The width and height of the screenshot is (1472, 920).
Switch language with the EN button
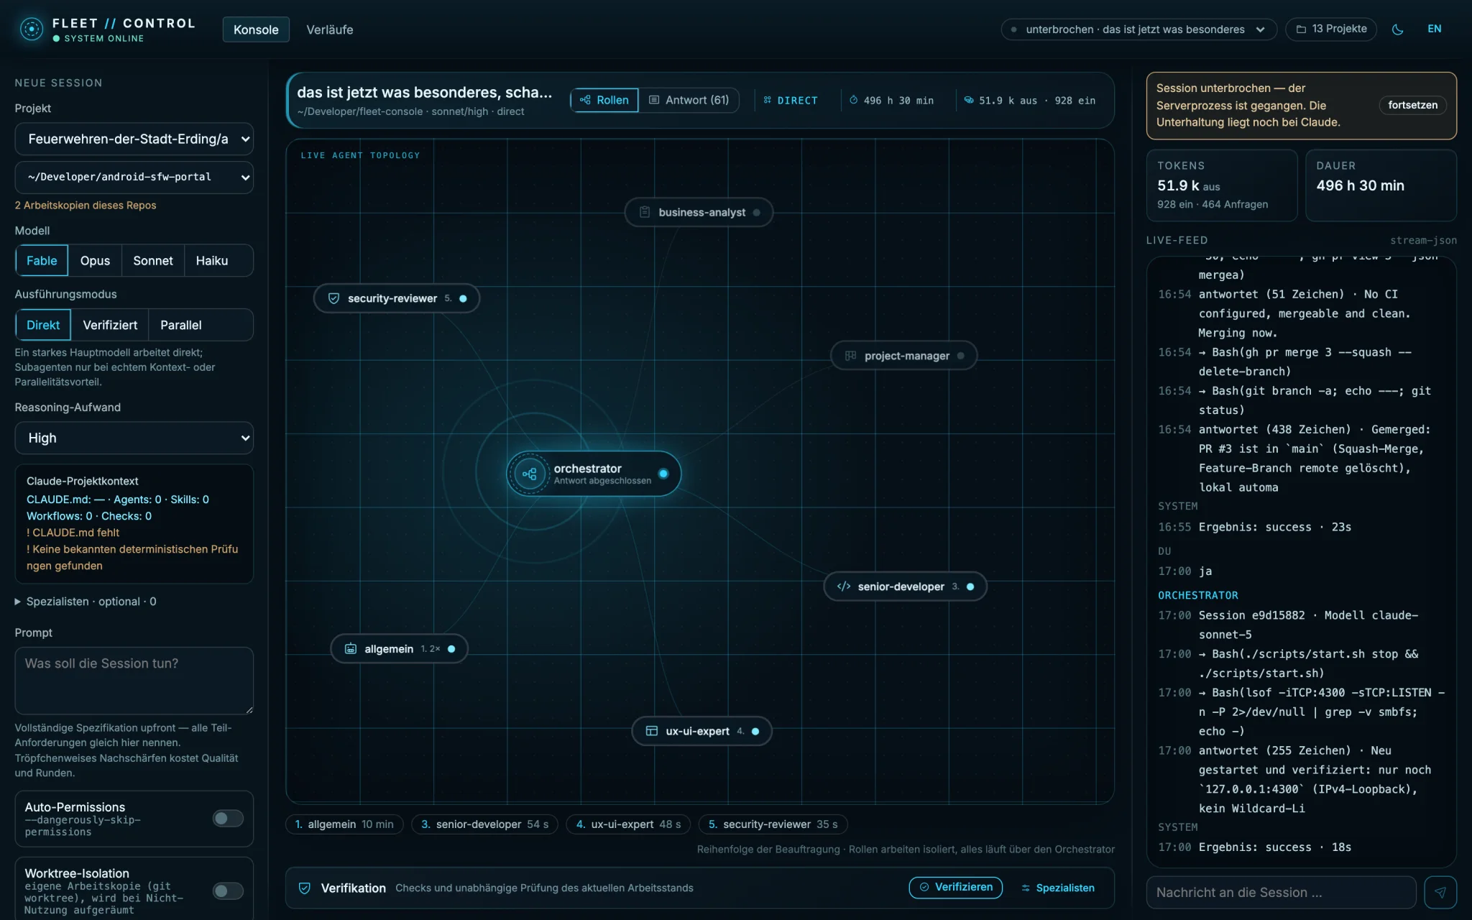coord(1435,29)
